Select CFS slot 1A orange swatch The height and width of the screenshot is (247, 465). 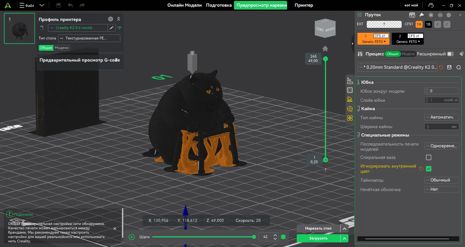pyautogui.click(x=419, y=24)
